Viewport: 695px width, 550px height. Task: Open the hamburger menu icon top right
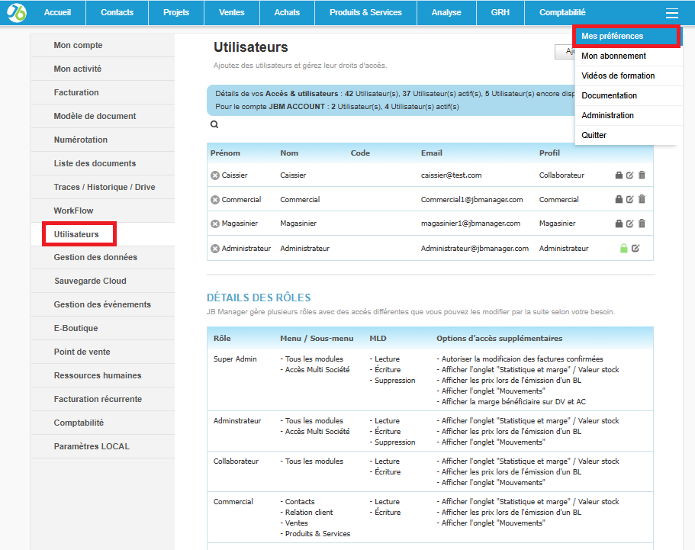tap(672, 12)
